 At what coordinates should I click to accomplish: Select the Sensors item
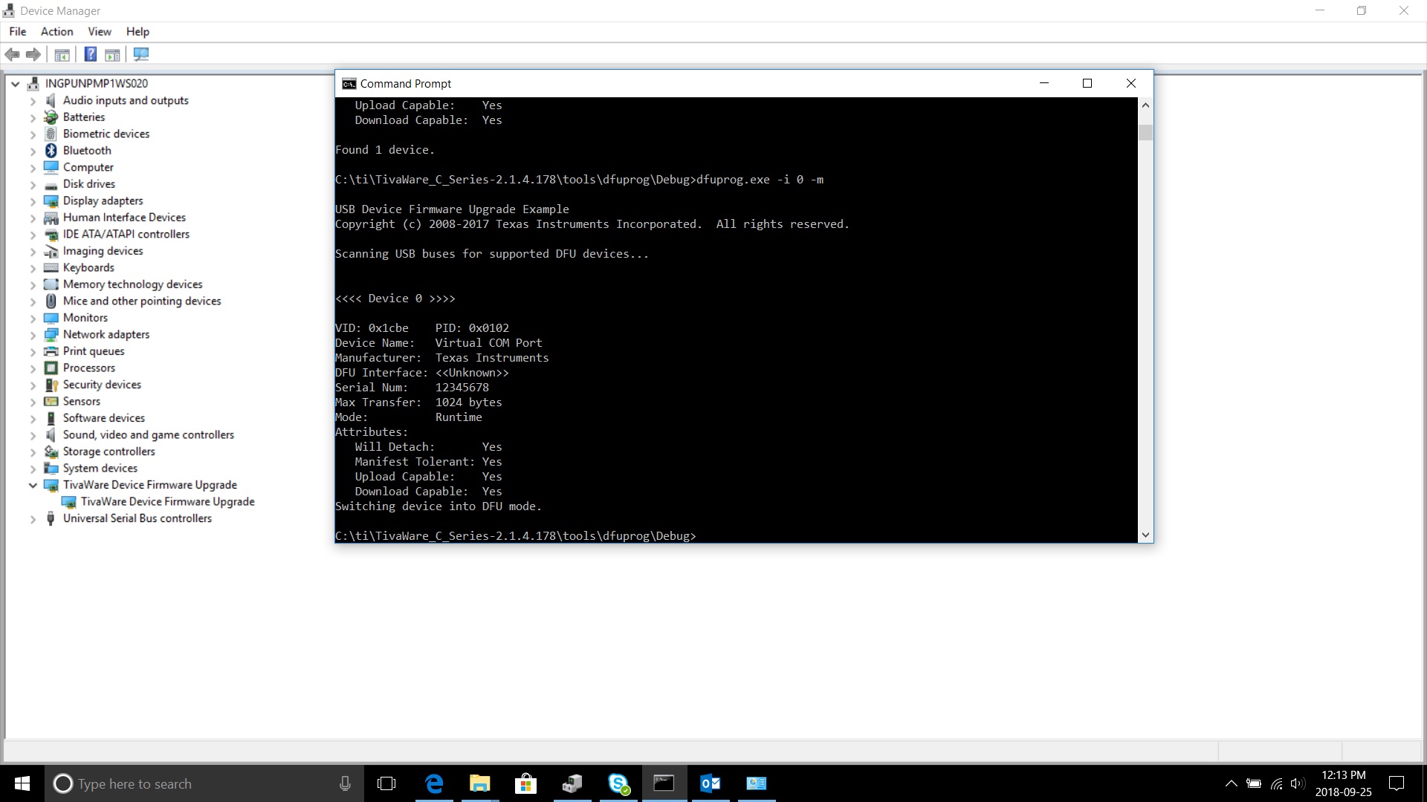point(81,401)
